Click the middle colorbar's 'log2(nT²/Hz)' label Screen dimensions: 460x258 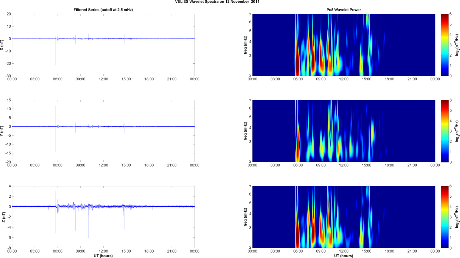coord(457,131)
